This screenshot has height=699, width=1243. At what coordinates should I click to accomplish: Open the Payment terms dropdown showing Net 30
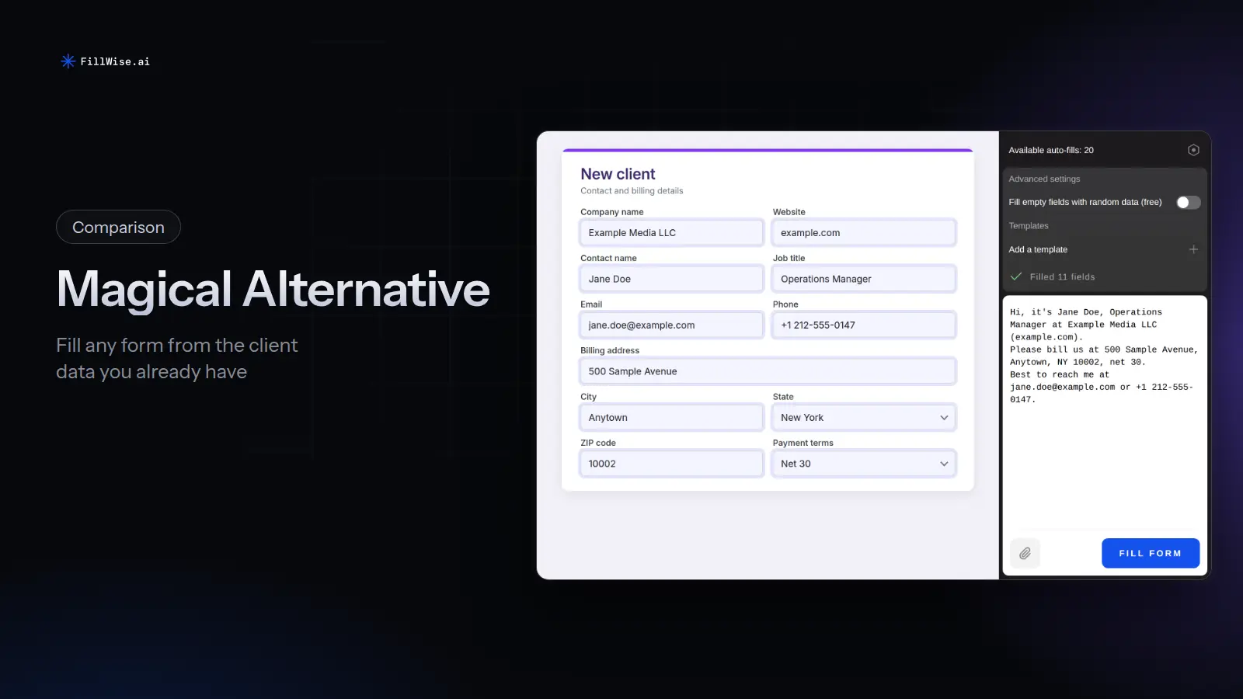pyautogui.click(x=863, y=464)
